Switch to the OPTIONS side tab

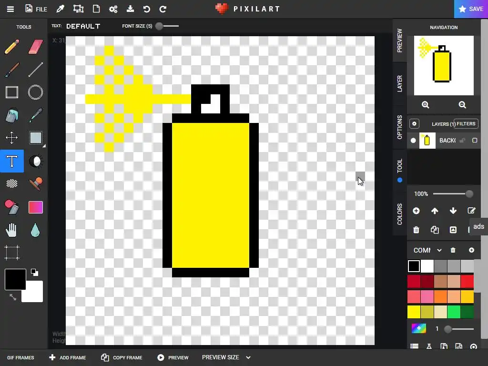[400, 127]
